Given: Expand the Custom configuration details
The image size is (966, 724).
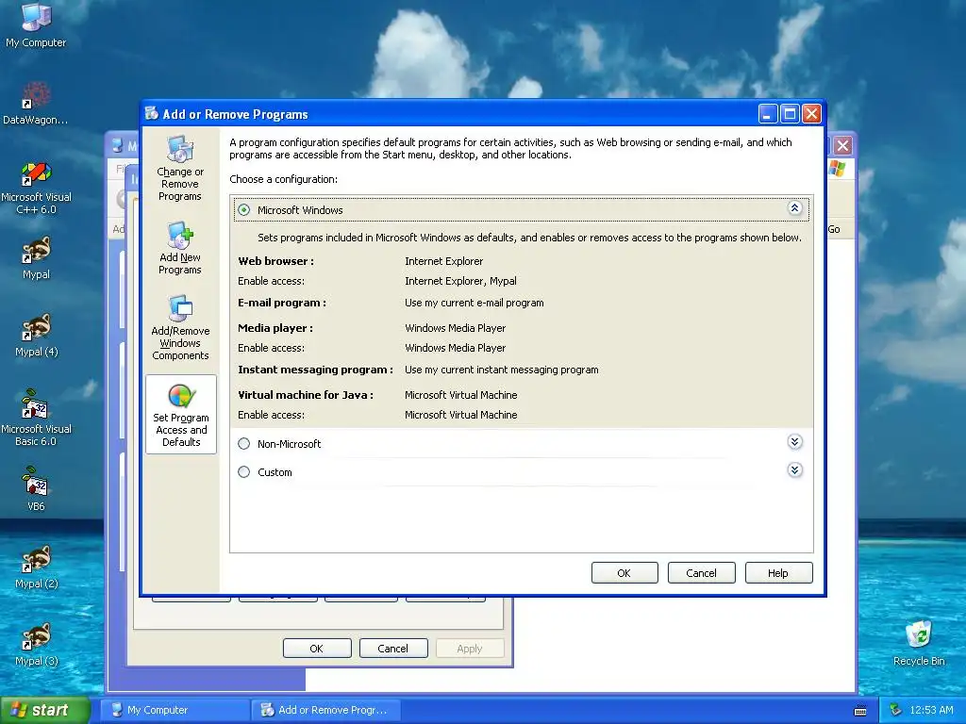Looking at the screenshot, I should tap(794, 469).
